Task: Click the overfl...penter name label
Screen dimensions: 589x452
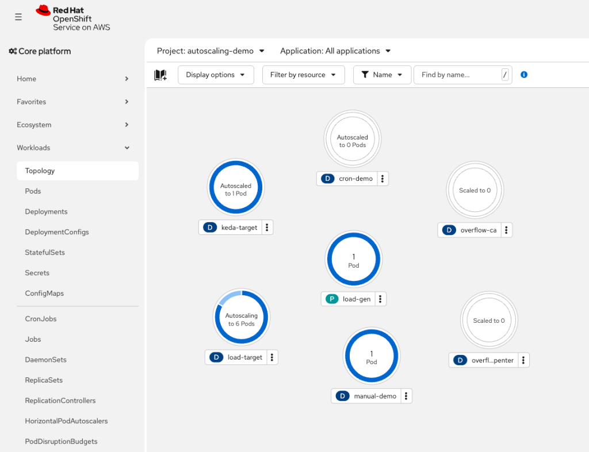Action: 492,360
